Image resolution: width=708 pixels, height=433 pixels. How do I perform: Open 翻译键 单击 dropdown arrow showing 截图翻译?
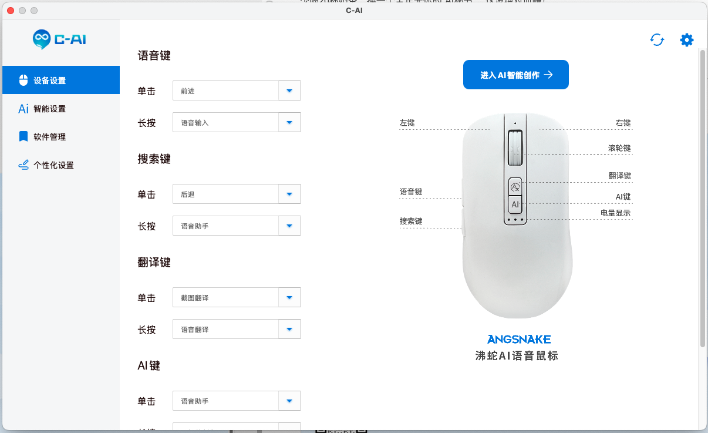(x=289, y=298)
